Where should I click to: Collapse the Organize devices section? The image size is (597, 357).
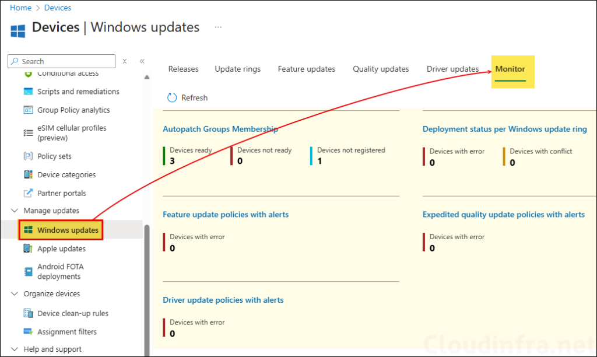point(15,294)
